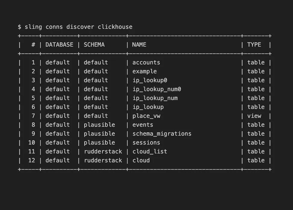The width and height of the screenshot is (293, 210).
Task: Click the 'cloud_list' entry
Action: tap(150, 151)
